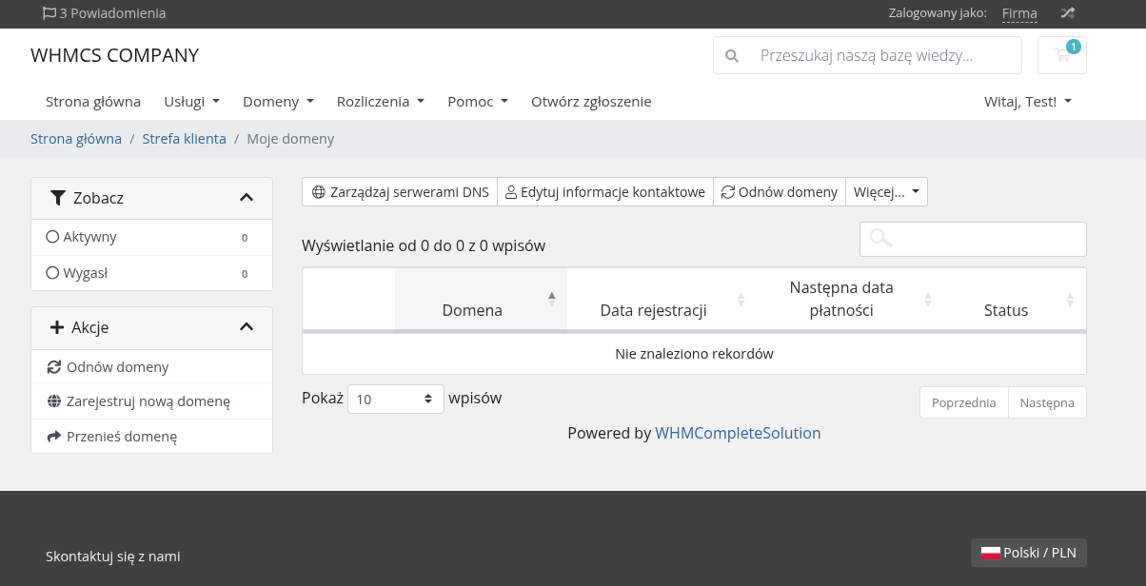Open the entries-per-page dropdown showing 10
The height and width of the screenshot is (586, 1146).
point(395,399)
